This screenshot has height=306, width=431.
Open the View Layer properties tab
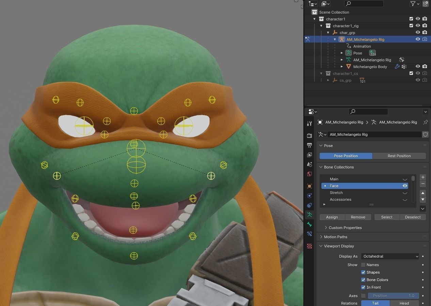coord(309,155)
